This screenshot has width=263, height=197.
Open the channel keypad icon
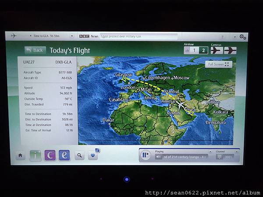click(220, 157)
